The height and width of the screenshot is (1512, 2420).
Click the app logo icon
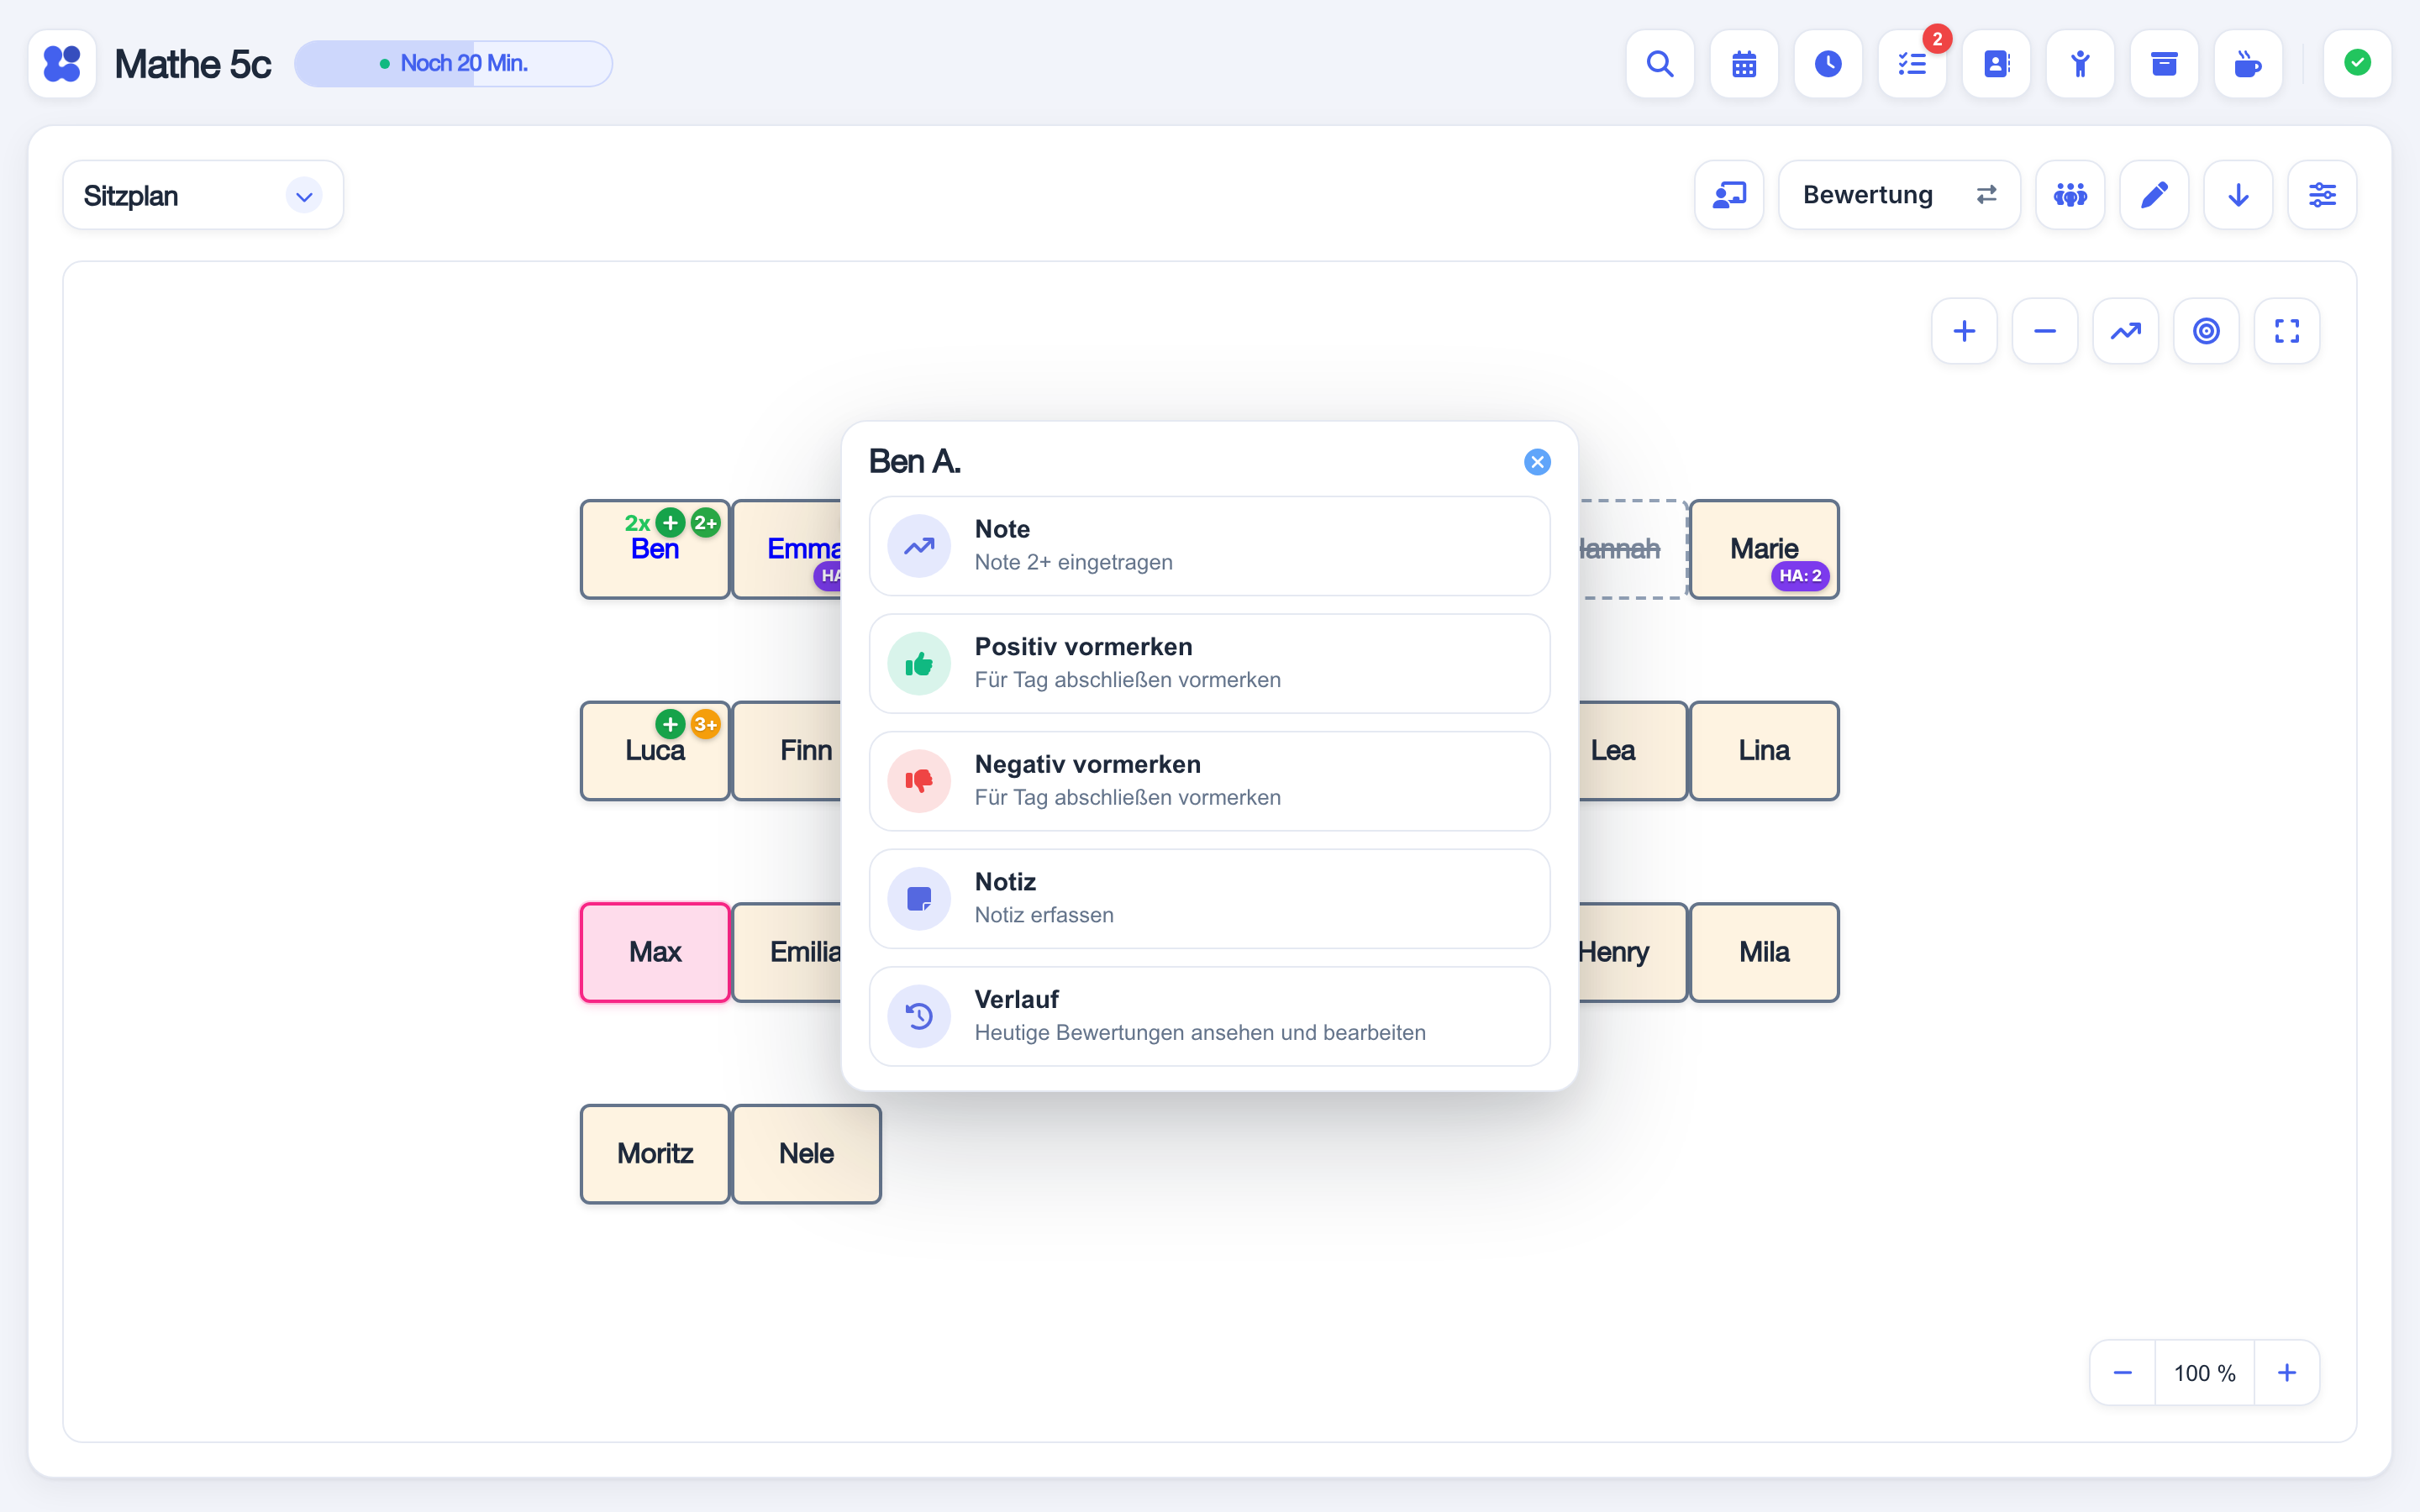(x=62, y=64)
